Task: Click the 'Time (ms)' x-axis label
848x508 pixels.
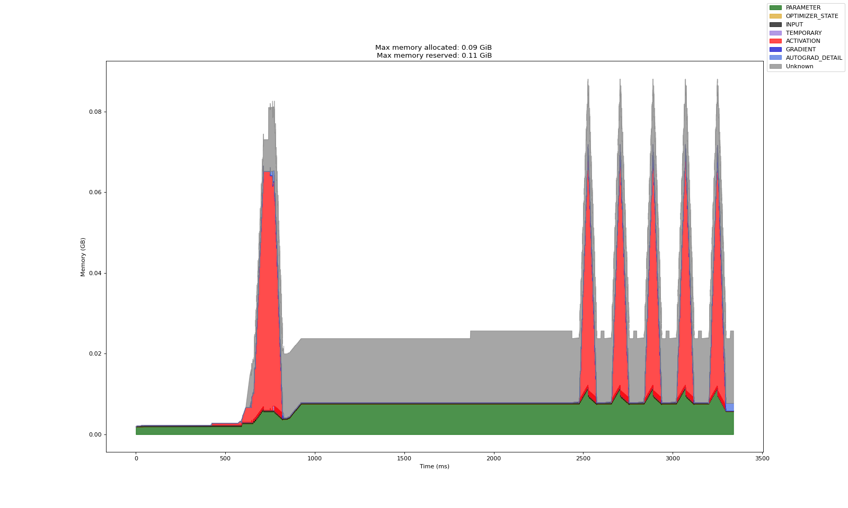Action: point(435,466)
